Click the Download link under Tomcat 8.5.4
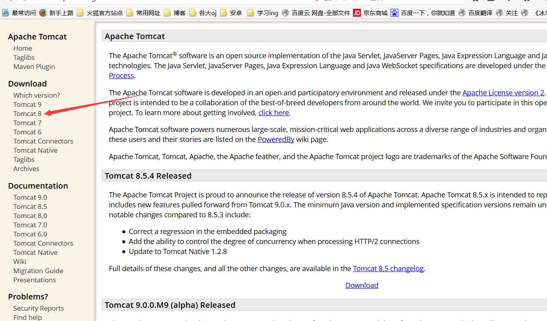547x321 pixels. pos(362,286)
